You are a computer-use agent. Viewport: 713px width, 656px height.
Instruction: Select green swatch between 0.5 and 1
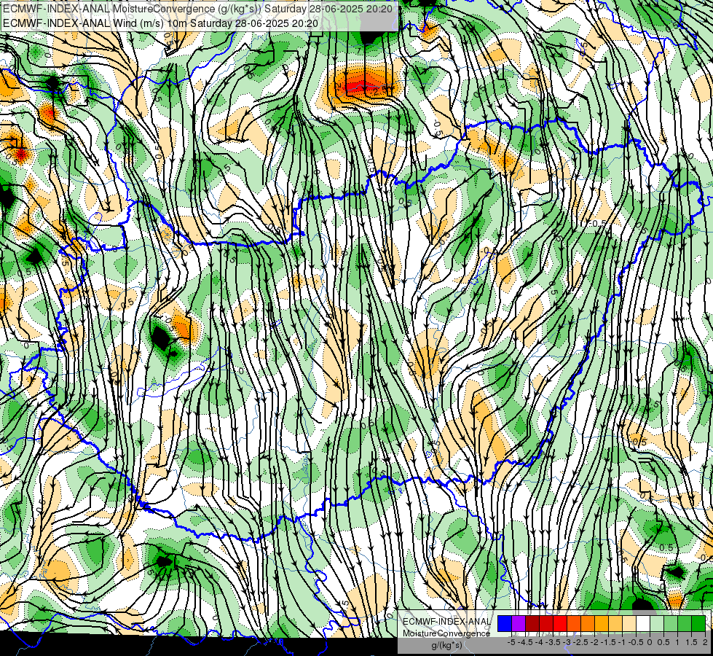(671, 624)
